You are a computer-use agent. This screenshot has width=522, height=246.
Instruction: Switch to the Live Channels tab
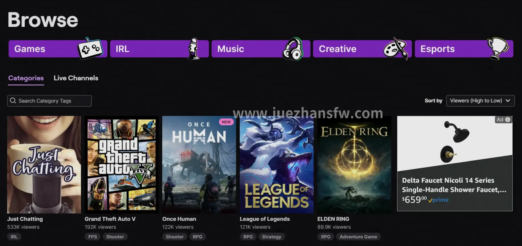76,78
